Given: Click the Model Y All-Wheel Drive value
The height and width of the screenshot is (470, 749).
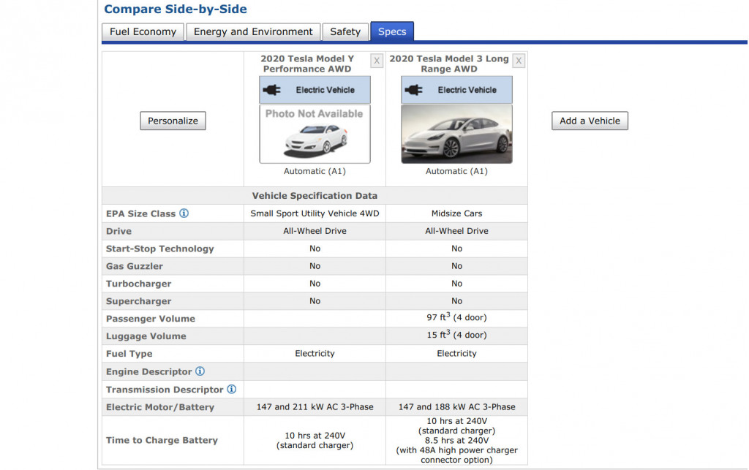Looking at the screenshot, I should [x=315, y=231].
